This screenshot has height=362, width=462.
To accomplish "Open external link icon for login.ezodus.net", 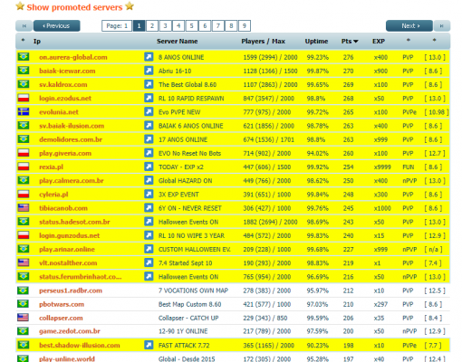I will tap(149, 98).
